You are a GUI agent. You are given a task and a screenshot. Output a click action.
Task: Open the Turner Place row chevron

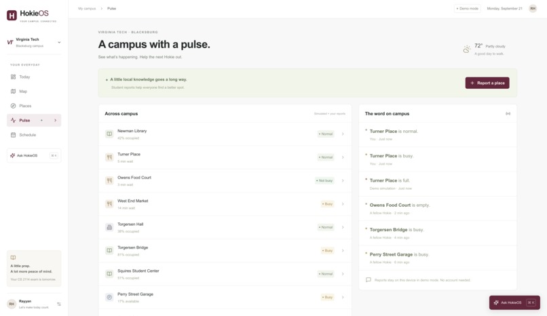pos(343,157)
